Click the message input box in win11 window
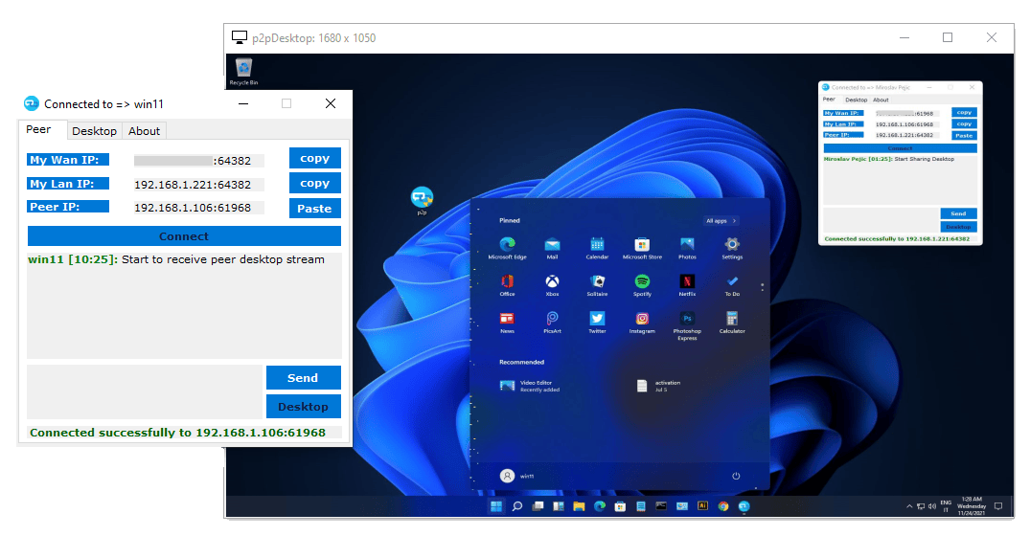This screenshot has height=536, width=1030. coord(145,392)
